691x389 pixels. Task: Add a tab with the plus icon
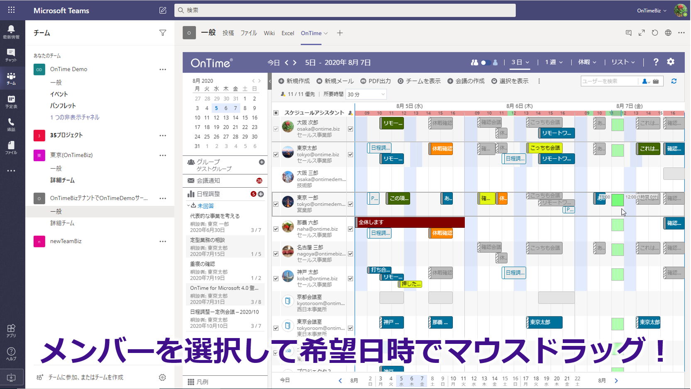[x=340, y=33]
